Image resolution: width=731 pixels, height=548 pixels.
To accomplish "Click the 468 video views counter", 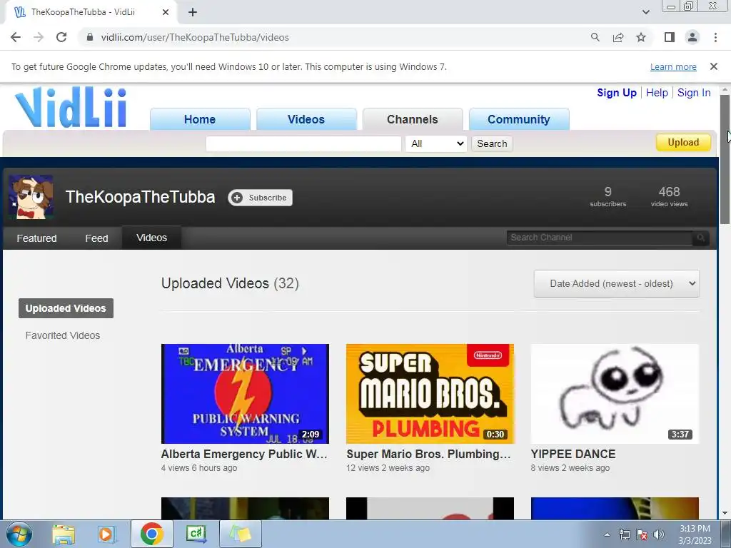I will [669, 197].
